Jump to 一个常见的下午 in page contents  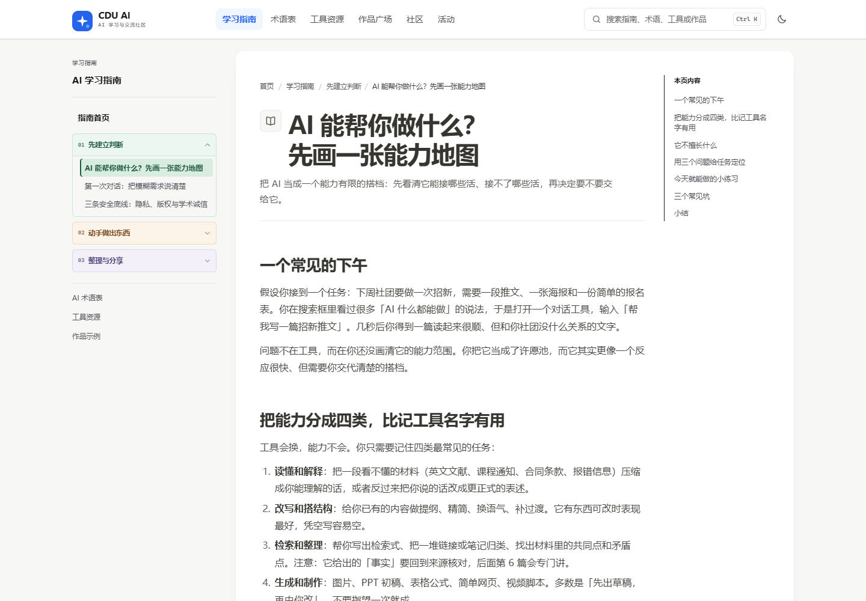(x=699, y=100)
